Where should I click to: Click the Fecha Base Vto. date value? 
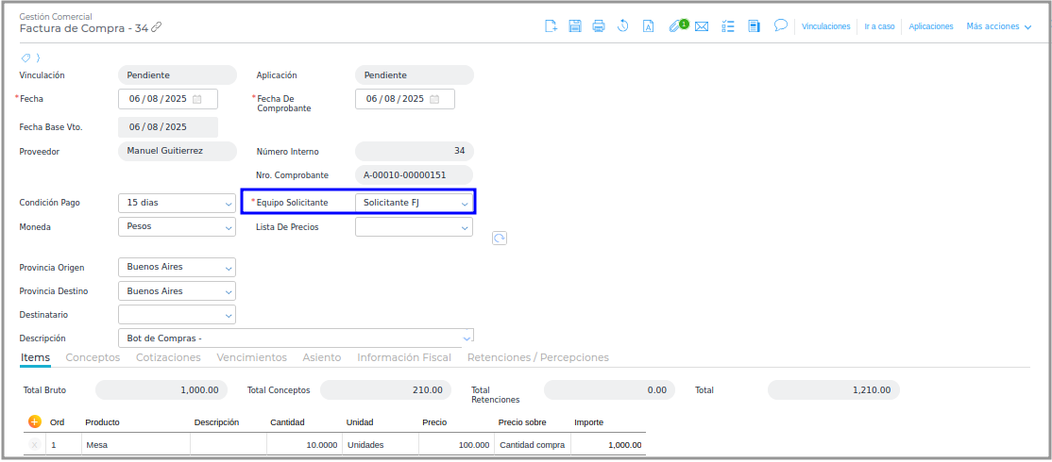[x=168, y=127]
